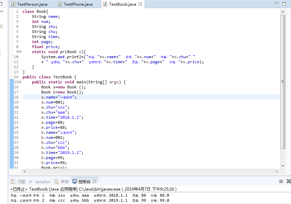Click 'b.zhu="ccc";' on line 27
Viewport: 291px width, 204px height.
click(55, 142)
